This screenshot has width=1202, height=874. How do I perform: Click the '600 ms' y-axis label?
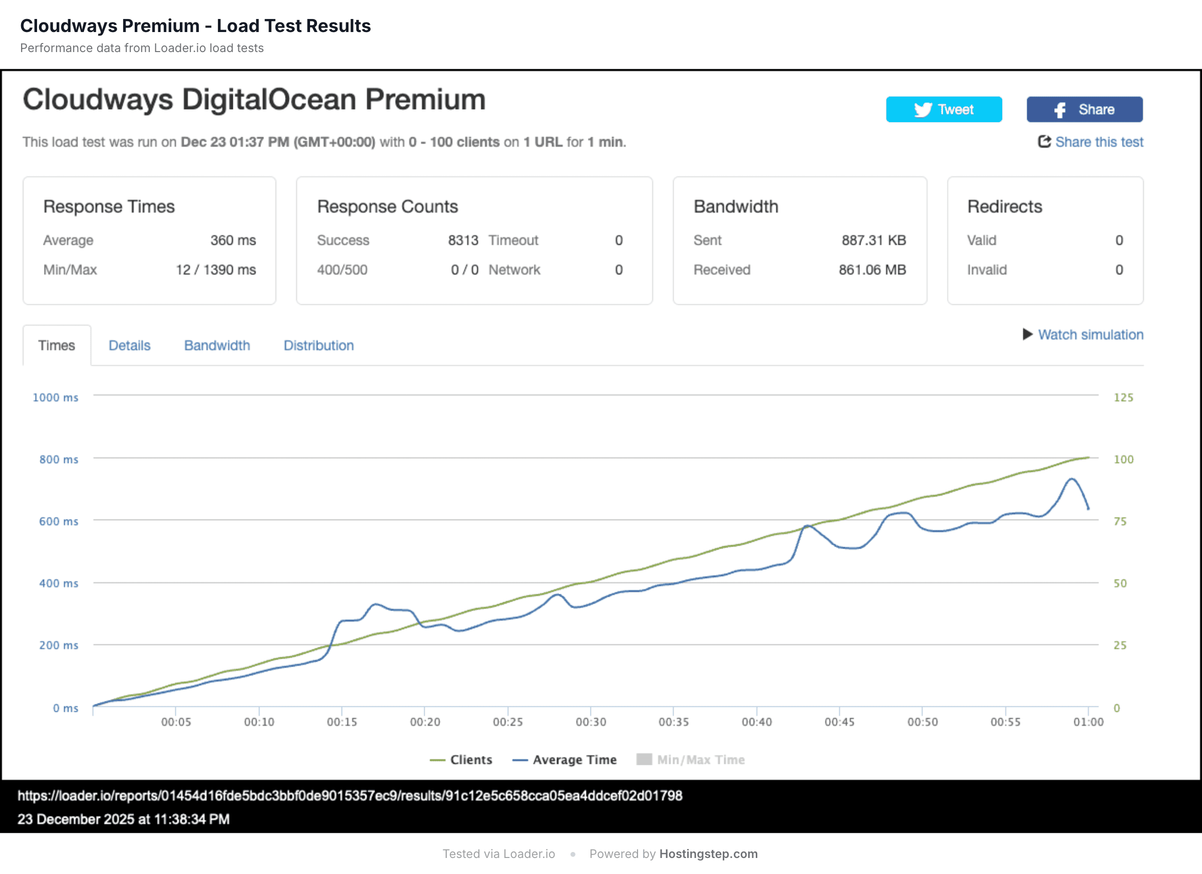coord(59,521)
